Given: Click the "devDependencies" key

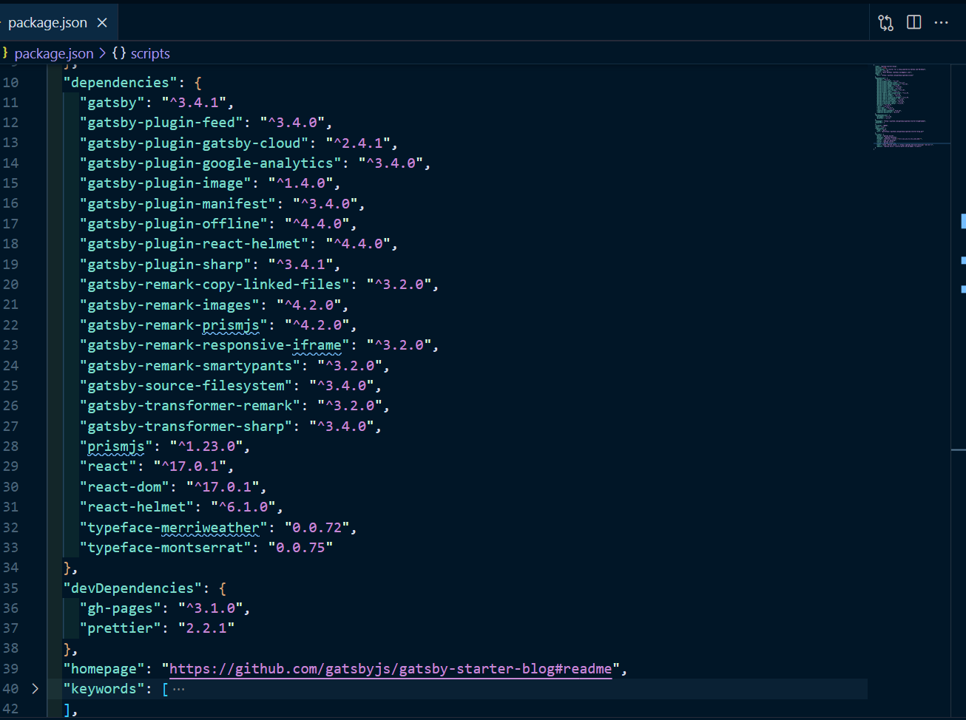Looking at the screenshot, I should [133, 588].
